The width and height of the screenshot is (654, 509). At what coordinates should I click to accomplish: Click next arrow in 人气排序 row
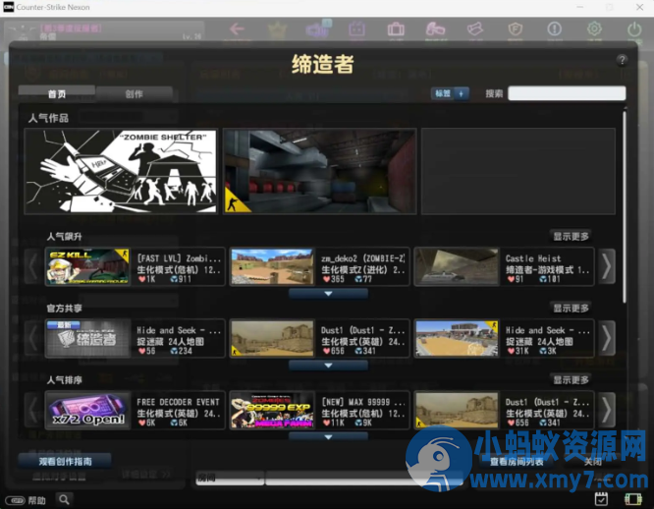click(x=607, y=410)
